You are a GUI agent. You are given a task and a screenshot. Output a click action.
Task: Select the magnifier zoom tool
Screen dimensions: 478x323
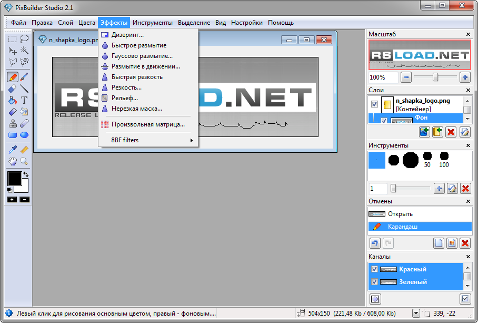[x=24, y=161]
